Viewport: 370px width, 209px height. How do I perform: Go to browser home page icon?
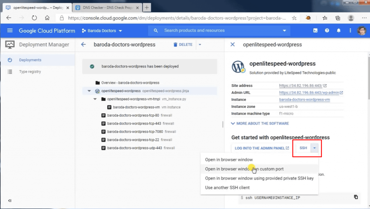[x=47, y=18]
